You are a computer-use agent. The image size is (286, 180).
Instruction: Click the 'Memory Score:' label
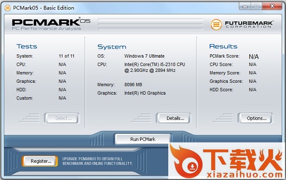coord(225,73)
